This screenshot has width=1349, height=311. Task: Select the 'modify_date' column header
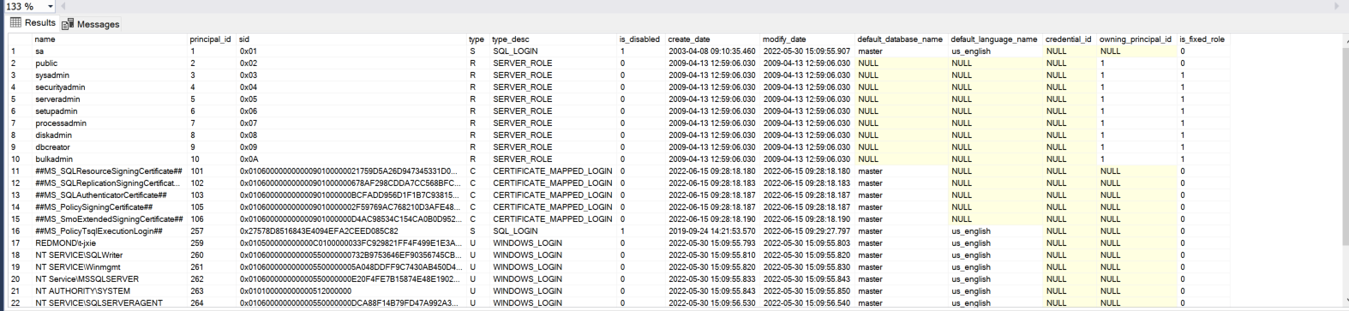pyautogui.click(x=807, y=39)
